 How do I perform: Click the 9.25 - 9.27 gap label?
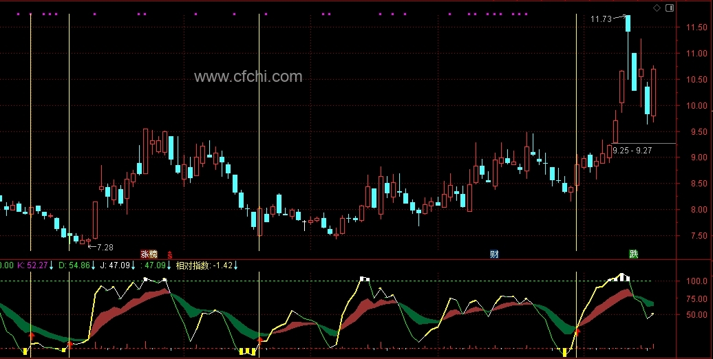coord(632,151)
